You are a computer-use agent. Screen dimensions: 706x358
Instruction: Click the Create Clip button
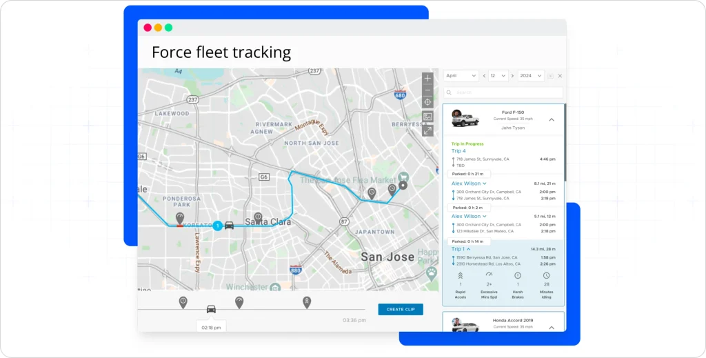(x=401, y=310)
